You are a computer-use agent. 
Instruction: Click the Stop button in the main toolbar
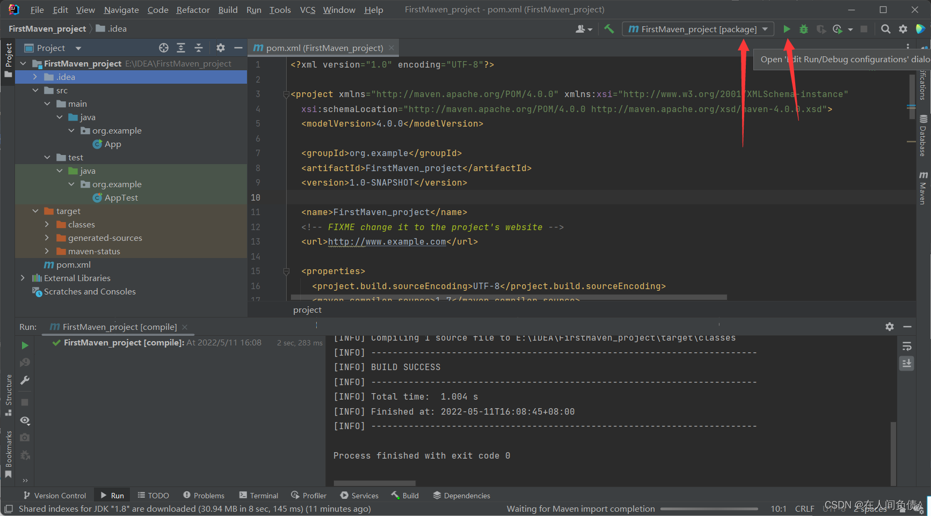pos(864,29)
